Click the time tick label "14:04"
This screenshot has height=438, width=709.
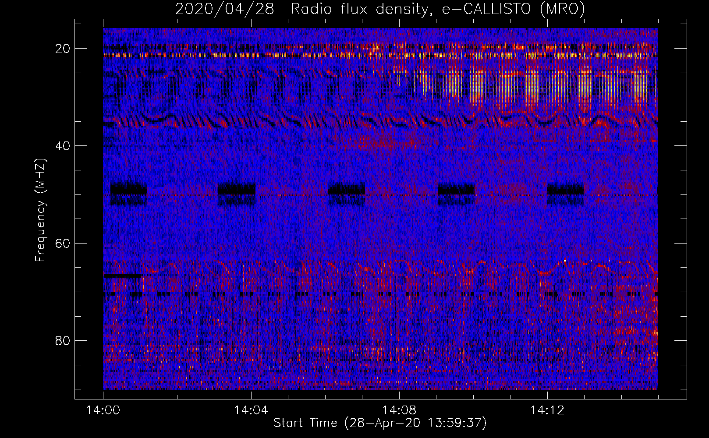[x=251, y=410]
